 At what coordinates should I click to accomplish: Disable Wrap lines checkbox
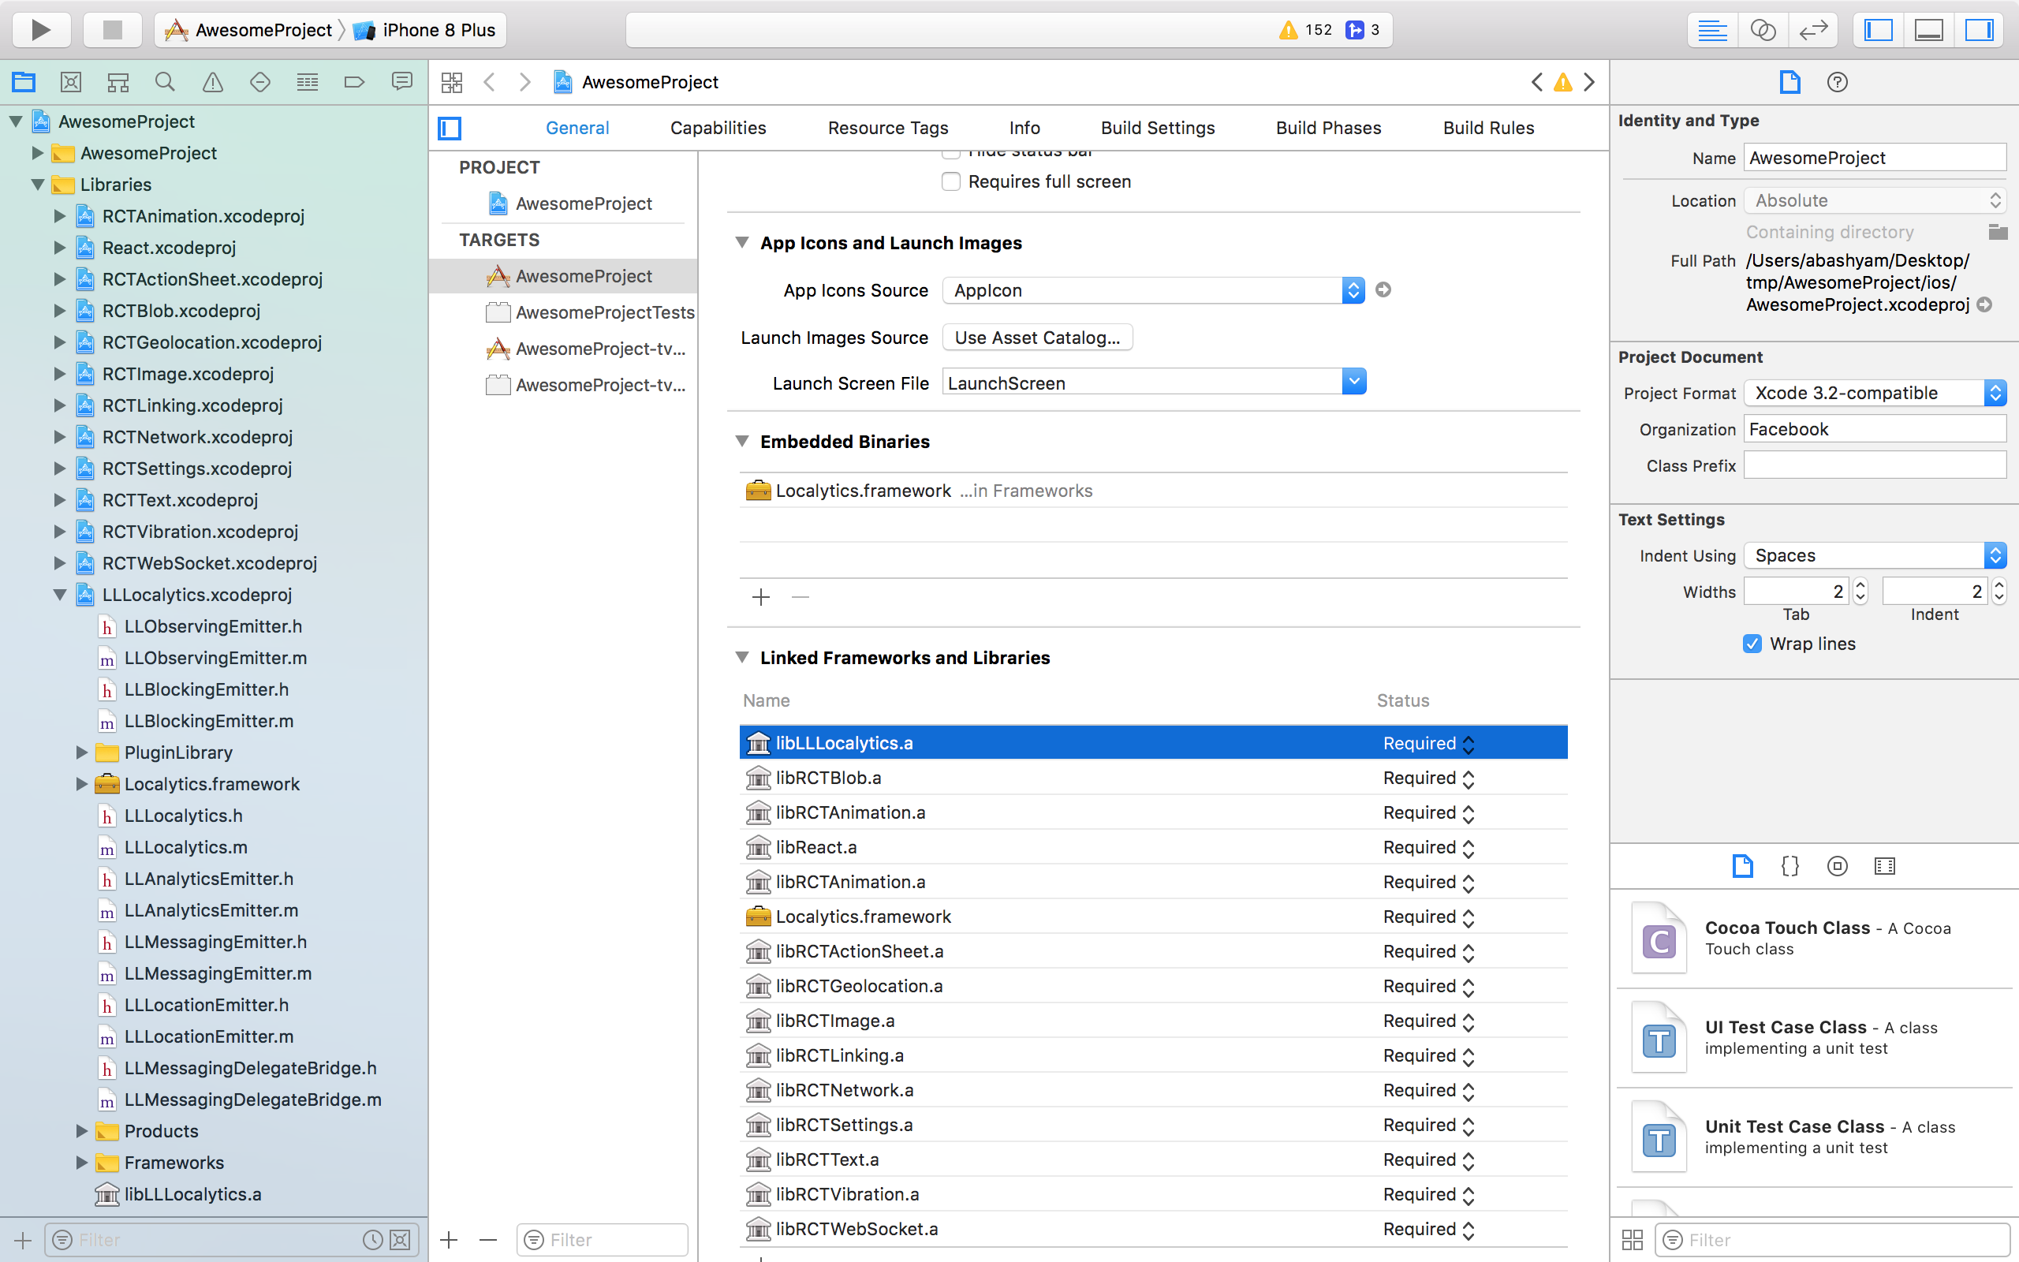point(1752,644)
